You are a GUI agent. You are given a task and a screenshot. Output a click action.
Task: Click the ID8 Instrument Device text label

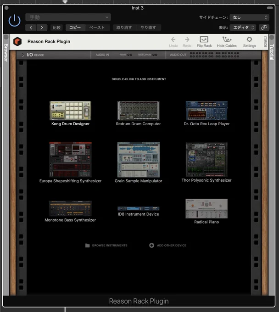(x=138, y=214)
